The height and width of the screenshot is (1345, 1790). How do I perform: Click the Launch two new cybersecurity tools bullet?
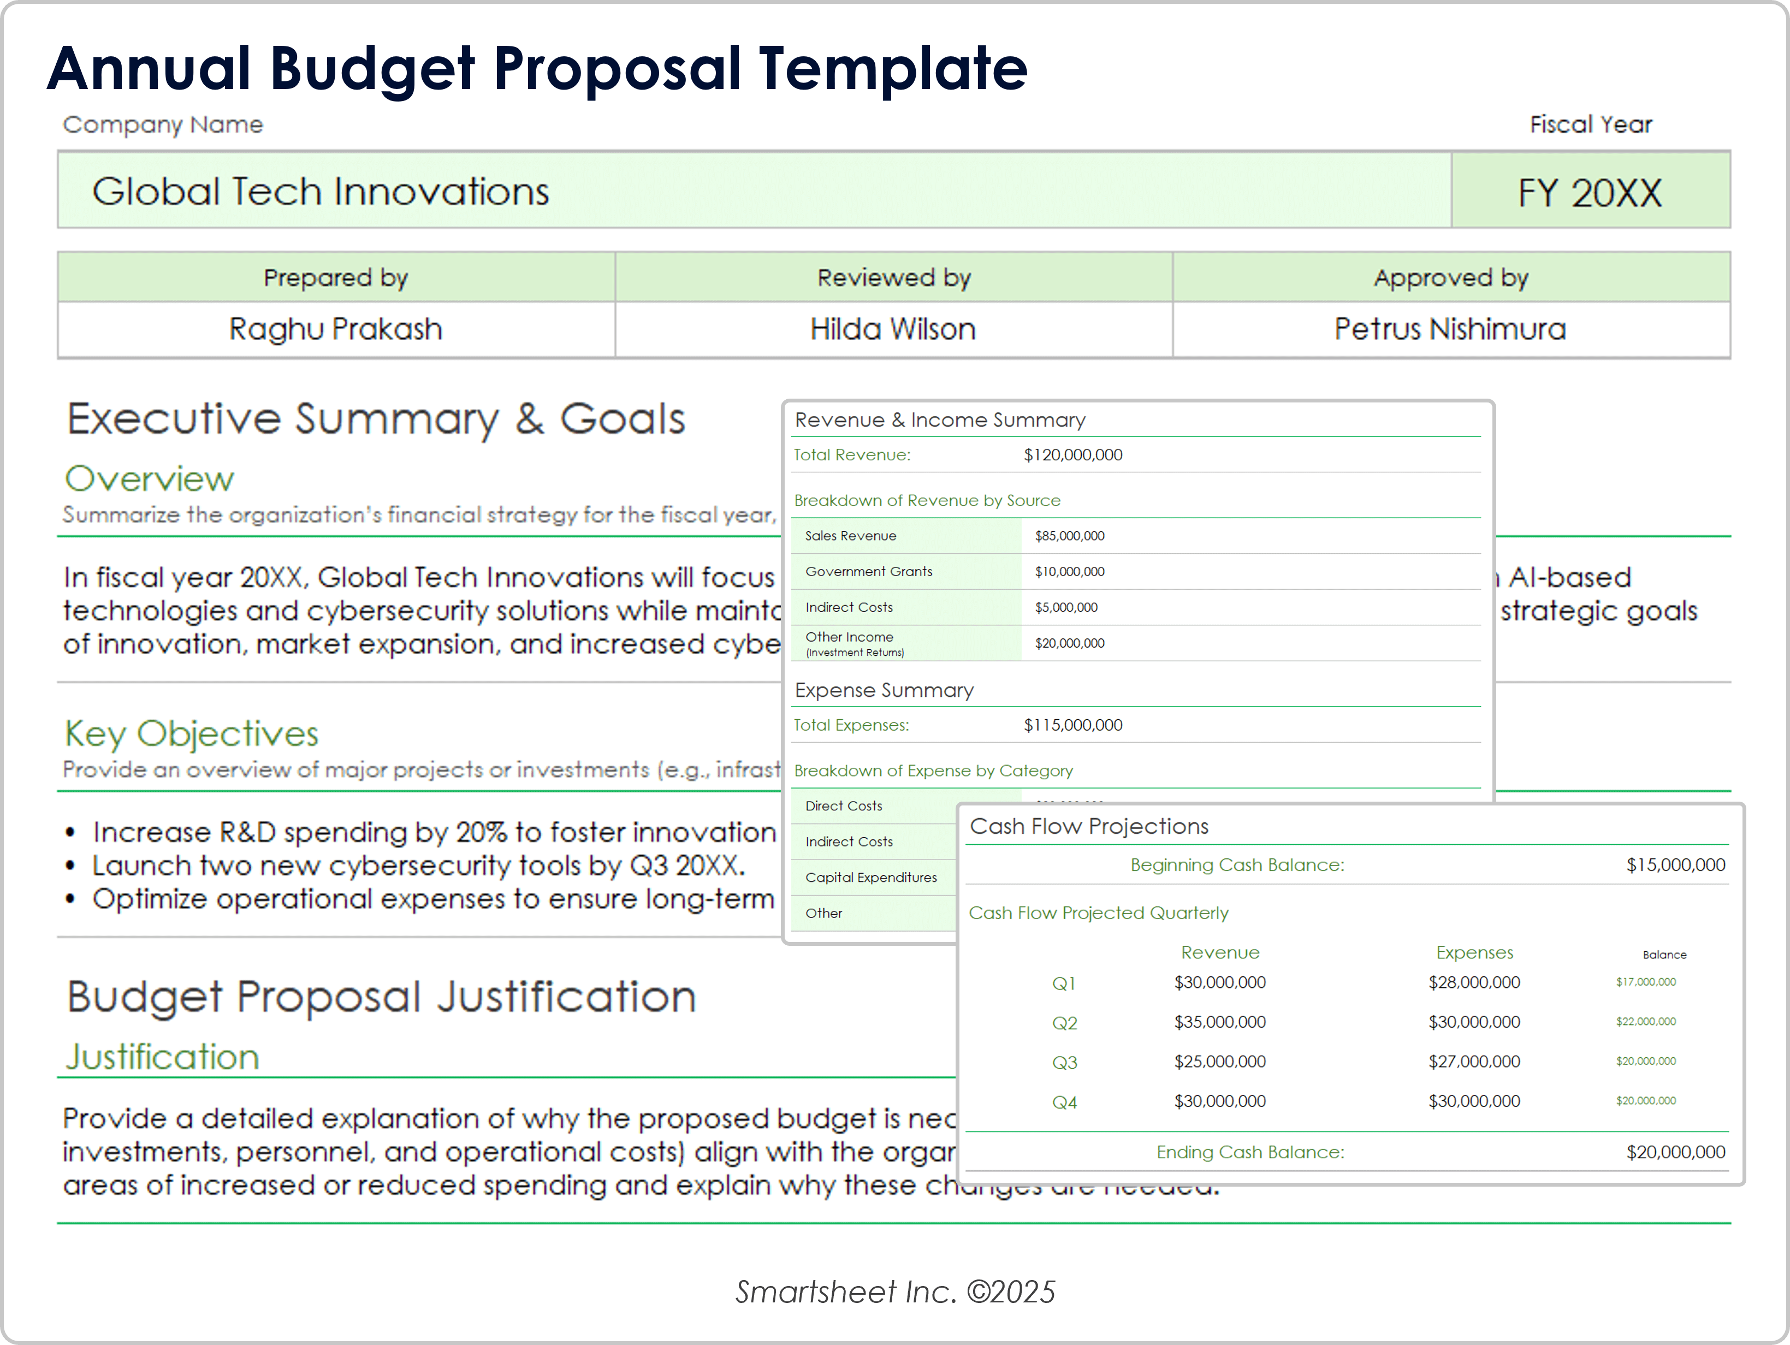click(418, 866)
